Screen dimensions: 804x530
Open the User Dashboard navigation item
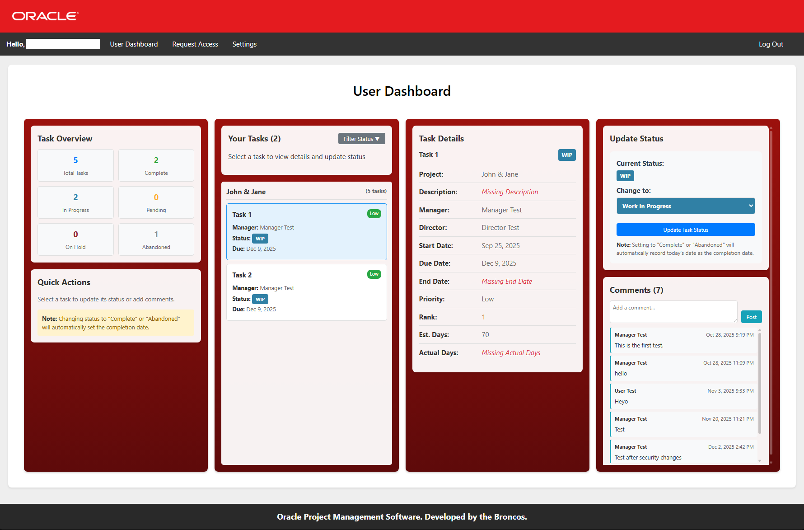tap(134, 44)
